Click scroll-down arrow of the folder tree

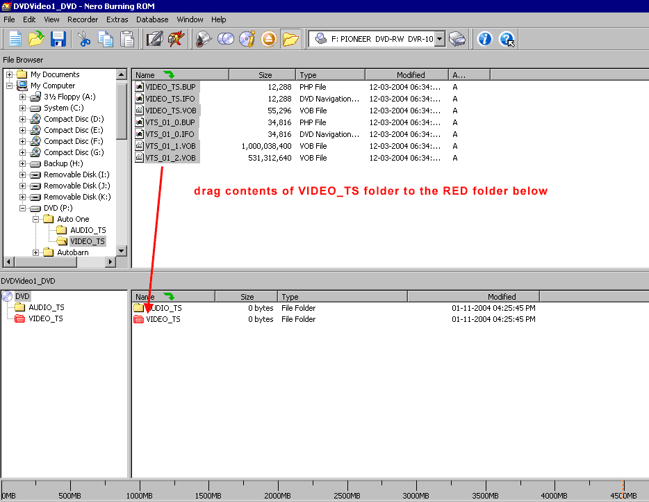click(x=122, y=250)
